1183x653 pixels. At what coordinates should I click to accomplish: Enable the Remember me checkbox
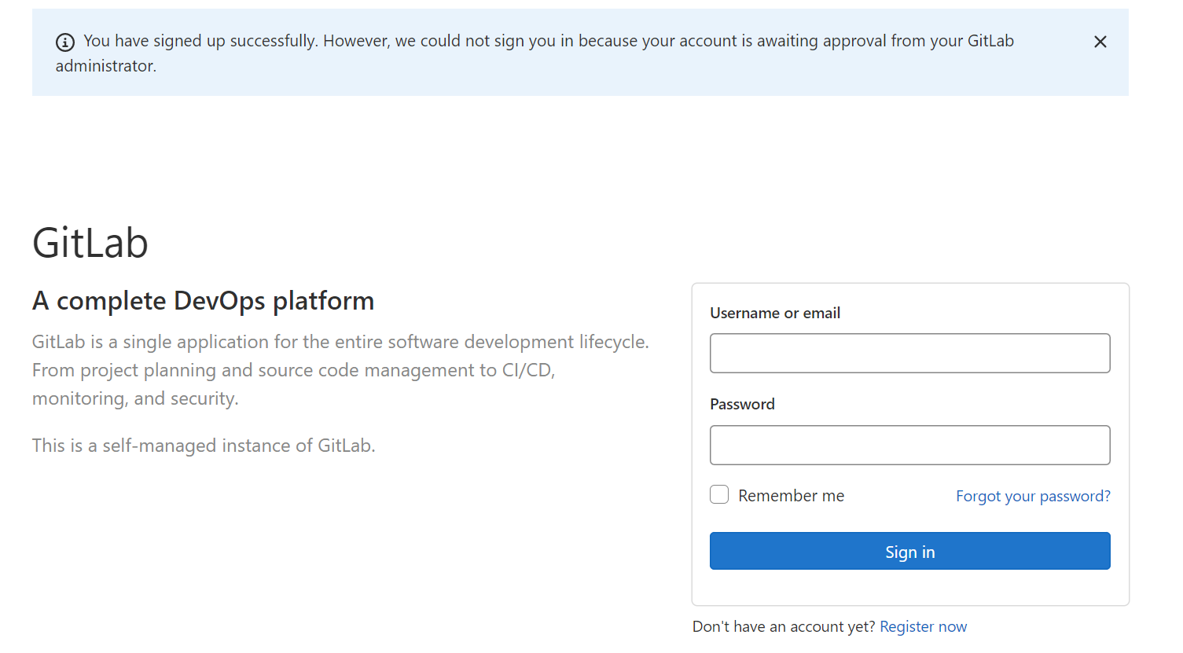pos(719,494)
